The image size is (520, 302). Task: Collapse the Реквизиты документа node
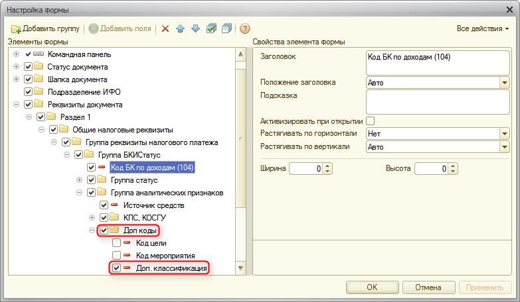point(16,104)
